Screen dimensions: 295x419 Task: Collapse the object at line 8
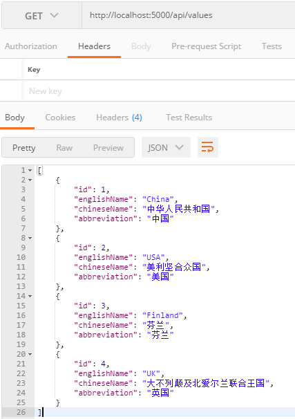(30, 238)
